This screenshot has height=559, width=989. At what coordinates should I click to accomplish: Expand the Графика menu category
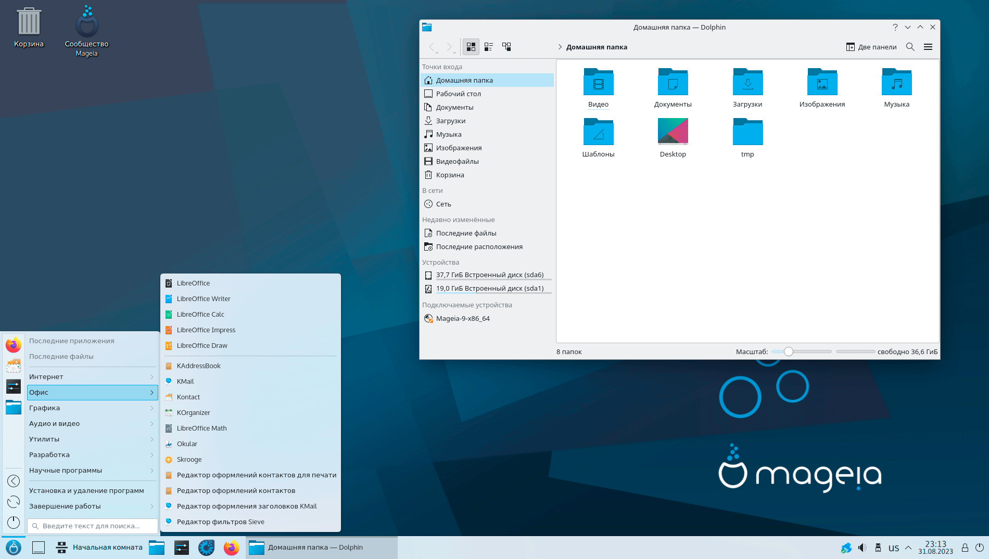[91, 408]
